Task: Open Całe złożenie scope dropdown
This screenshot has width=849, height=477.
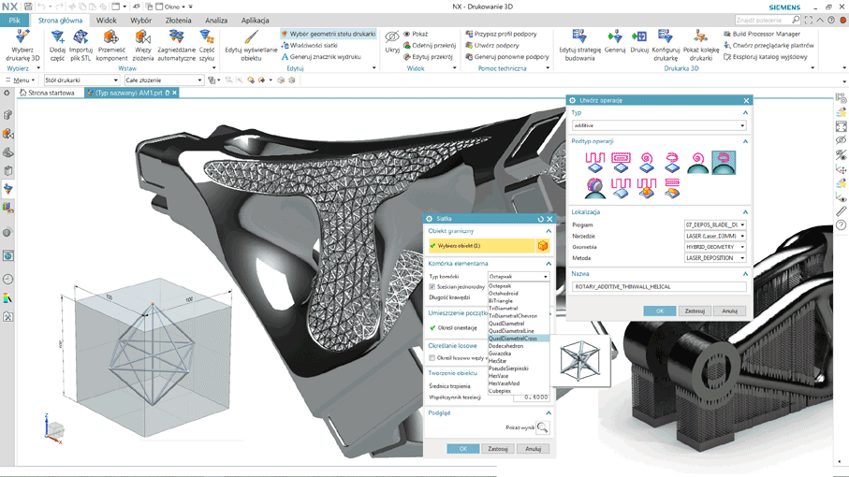Action: click(164, 80)
